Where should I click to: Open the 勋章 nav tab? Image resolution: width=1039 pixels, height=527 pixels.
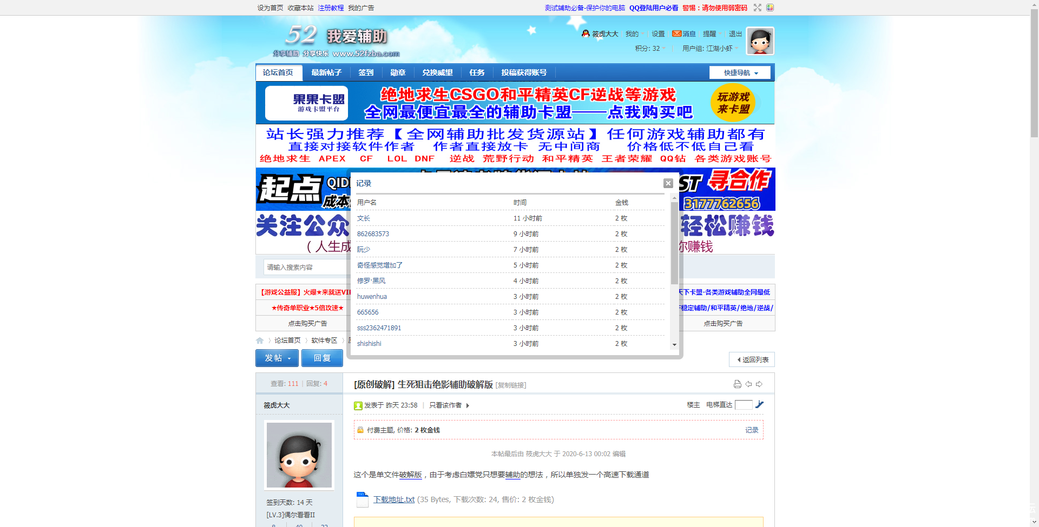398,72
